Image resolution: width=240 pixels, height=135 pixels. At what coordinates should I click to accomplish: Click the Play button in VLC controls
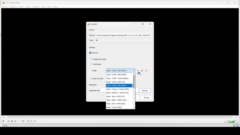click(x=3, y=121)
